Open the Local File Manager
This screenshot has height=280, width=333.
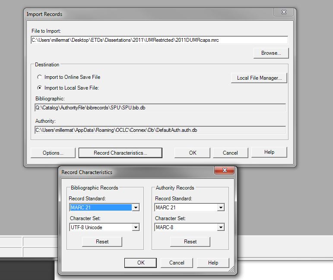coord(259,78)
